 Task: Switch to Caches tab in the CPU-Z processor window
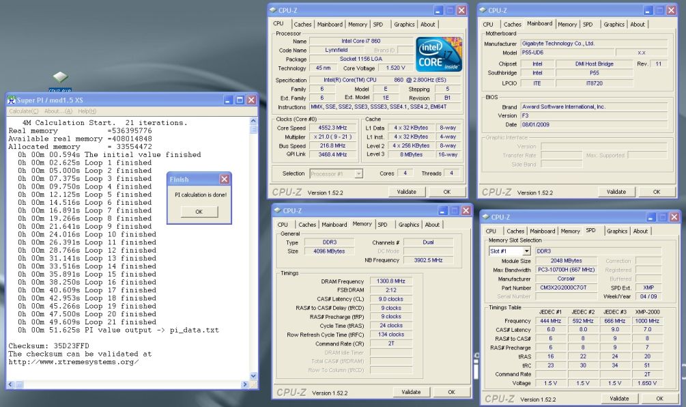[302, 25]
